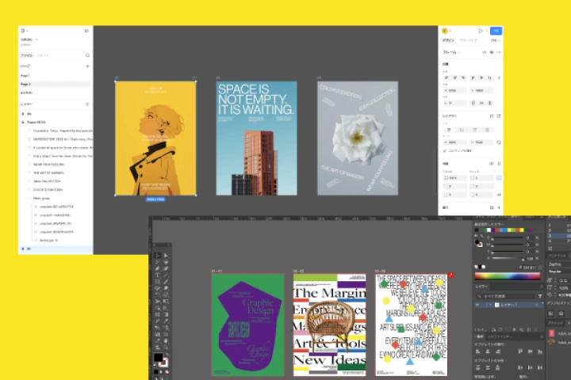Toggle the appearance visibility eye icon
Screen dimensions: 571x380
pos(491,164)
